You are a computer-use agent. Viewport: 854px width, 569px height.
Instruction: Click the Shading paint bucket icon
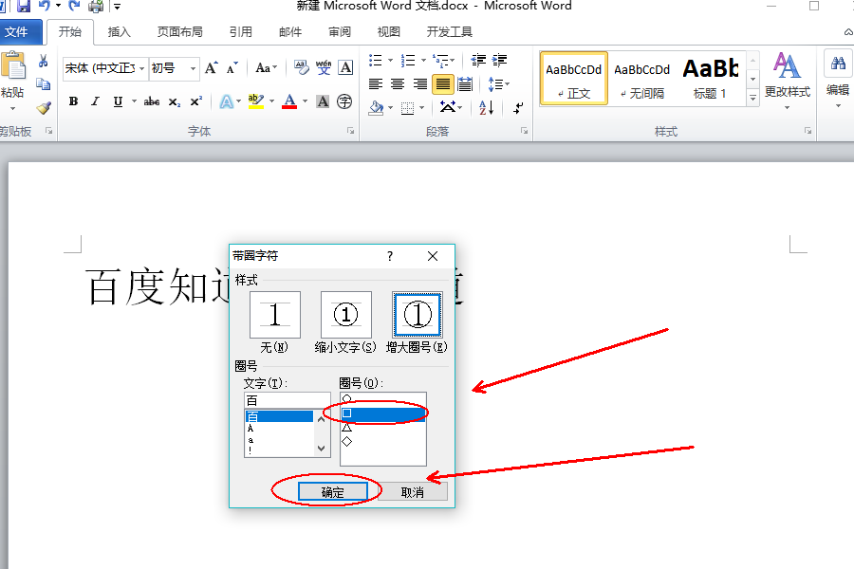click(x=376, y=107)
